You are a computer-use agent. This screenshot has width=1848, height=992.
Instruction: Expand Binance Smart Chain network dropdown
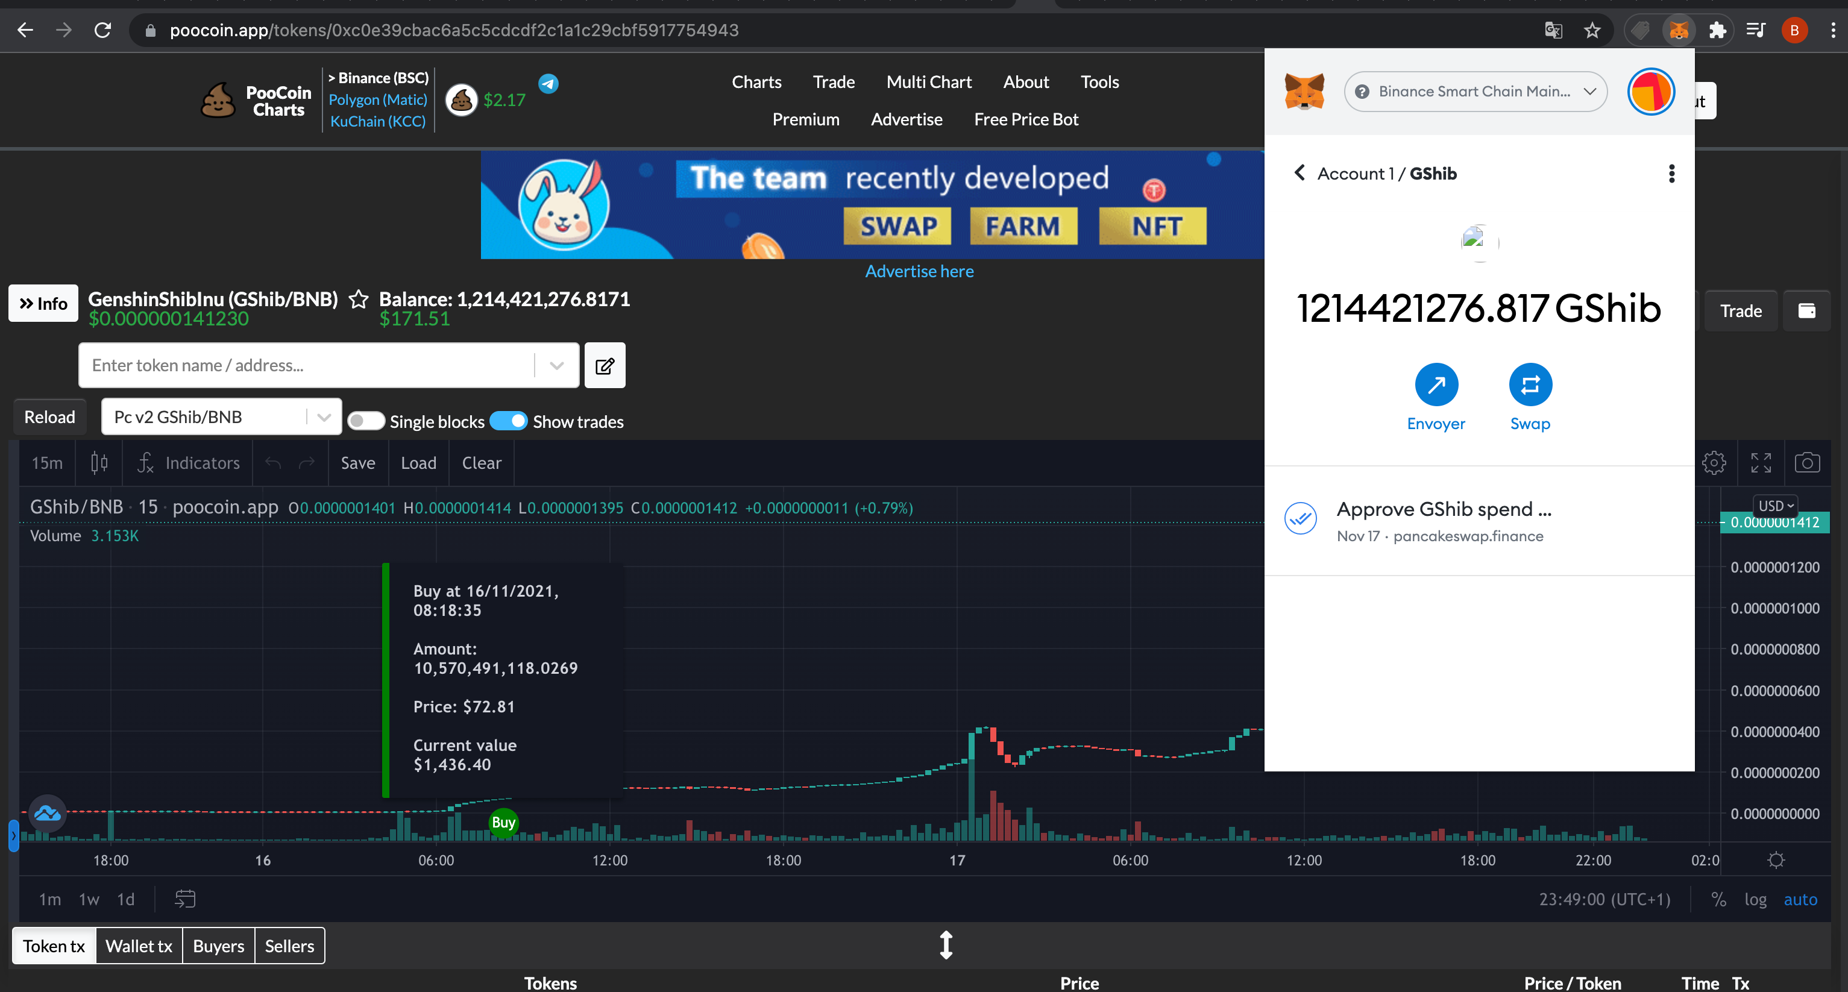[1474, 91]
